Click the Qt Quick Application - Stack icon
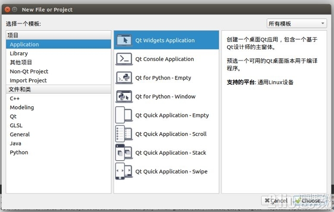This screenshot has height=212, width=334. pyautogui.click(x=124, y=152)
